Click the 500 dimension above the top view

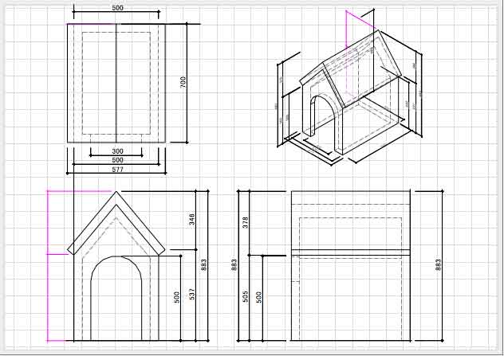click(117, 8)
